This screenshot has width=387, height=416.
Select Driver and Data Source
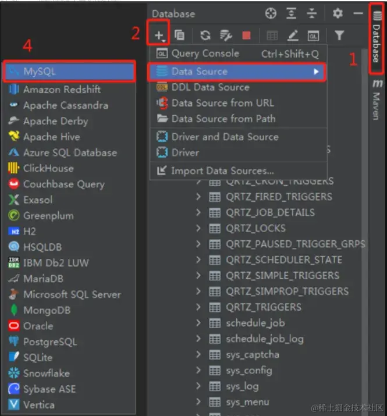[x=238, y=137]
